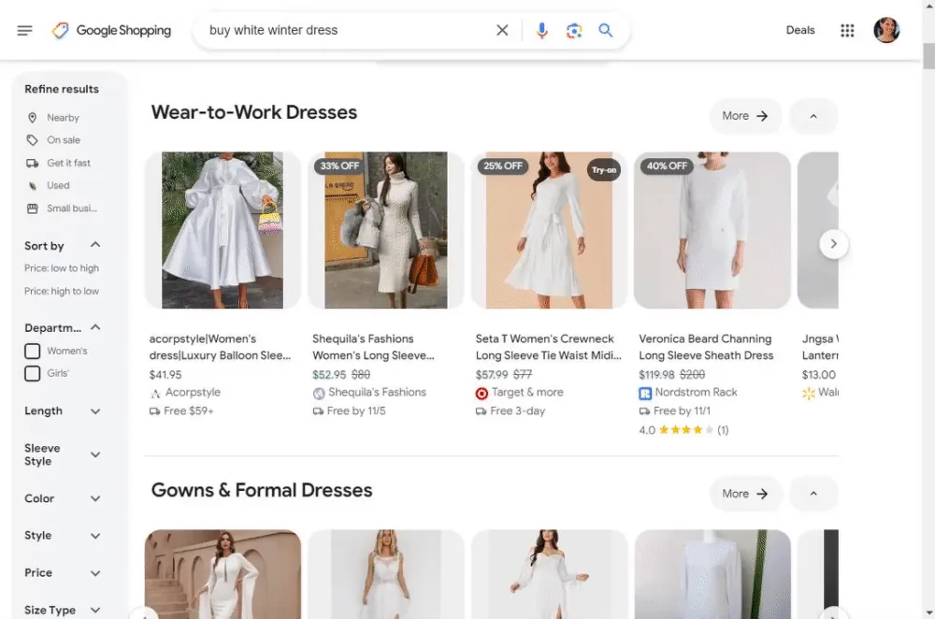Filter results by Get it fast

(x=68, y=163)
